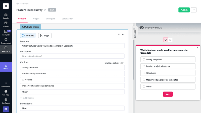Open the People section in sidebar
This screenshot has height=113, width=201.
[x=6, y=15]
